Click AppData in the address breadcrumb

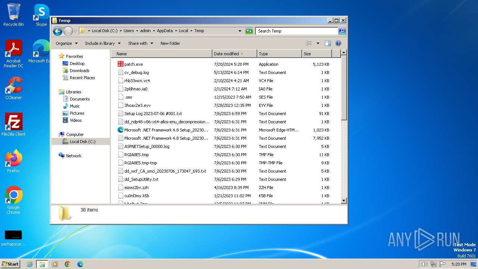click(165, 31)
